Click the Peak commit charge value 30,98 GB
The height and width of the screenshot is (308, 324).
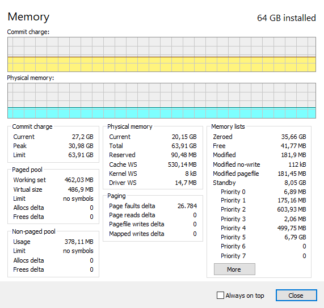click(81, 146)
